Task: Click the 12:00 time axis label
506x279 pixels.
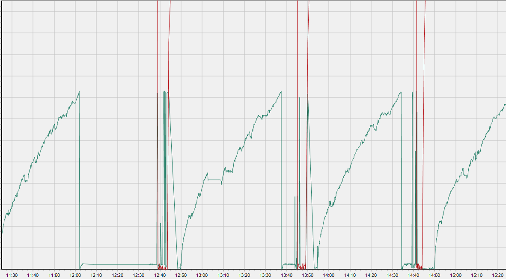Action: click(x=75, y=275)
